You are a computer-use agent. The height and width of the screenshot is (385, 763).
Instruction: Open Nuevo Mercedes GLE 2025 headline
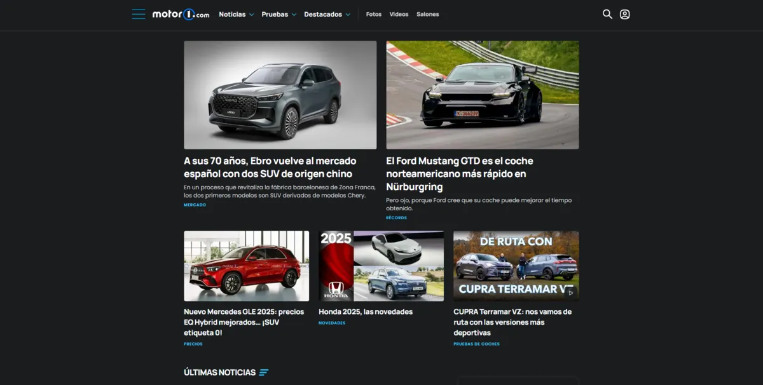(x=244, y=322)
